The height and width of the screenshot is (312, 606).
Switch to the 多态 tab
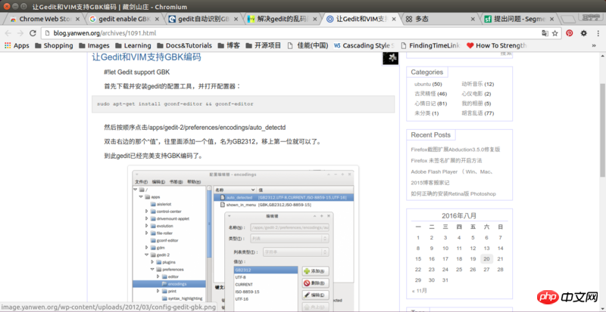coord(439,19)
